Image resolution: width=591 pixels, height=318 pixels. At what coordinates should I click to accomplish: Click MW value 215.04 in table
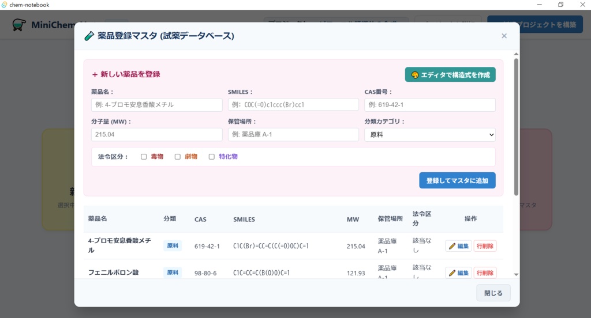[356, 247]
